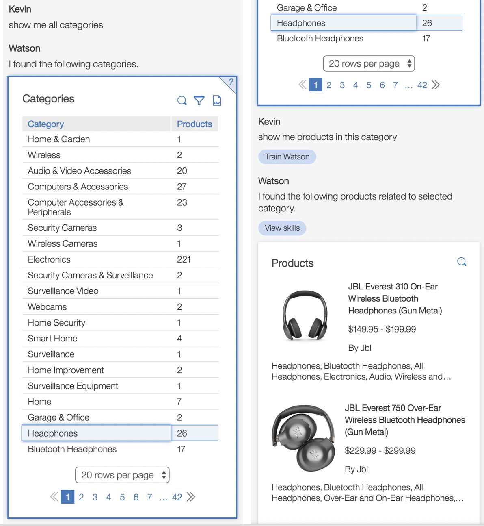Select highlighted Headphones row in left table
The height and width of the screenshot is (526, 484).
coord(121,433)
